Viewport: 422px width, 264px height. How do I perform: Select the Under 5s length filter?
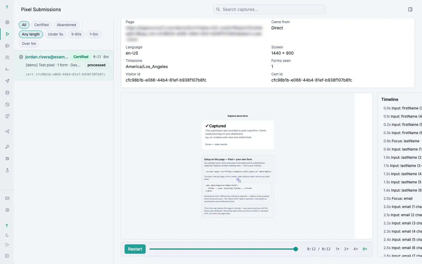coord(55,34)
